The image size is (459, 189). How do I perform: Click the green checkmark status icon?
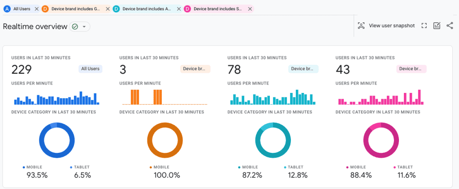(75, 27)
